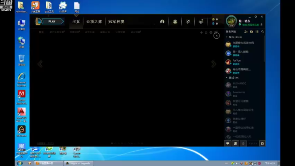The height and width of the screenshot is (166, 295).
Task: Open the collection icon in top navigation
Action: coord(175,22)
